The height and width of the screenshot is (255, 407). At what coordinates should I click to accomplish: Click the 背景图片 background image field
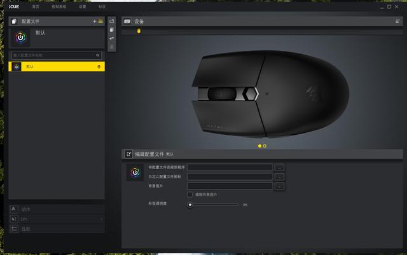point(230,186)
